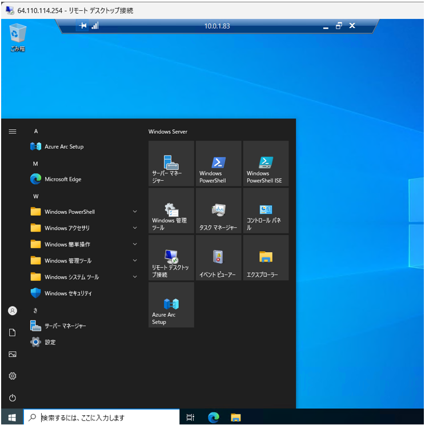
Task: Click the power button in Start menu
Action: pos(13,398)
